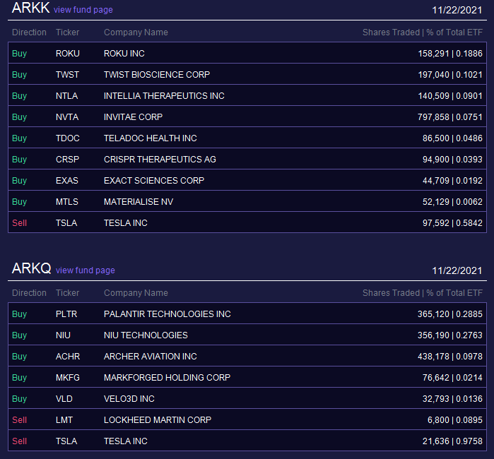This screenshot has height=459, width=494.
Task: Select the ACHR ticker cell
Action: click(68, 357)
